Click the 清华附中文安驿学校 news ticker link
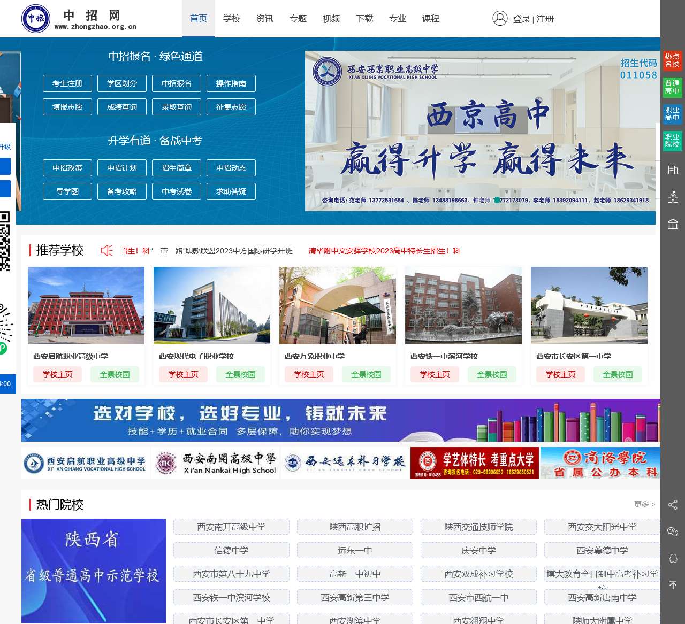This screenshot has height=624, width=685. tap(384, 251)
